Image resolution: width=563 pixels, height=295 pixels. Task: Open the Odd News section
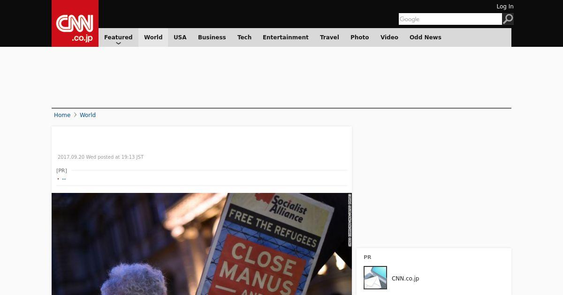tap(426, 37)
